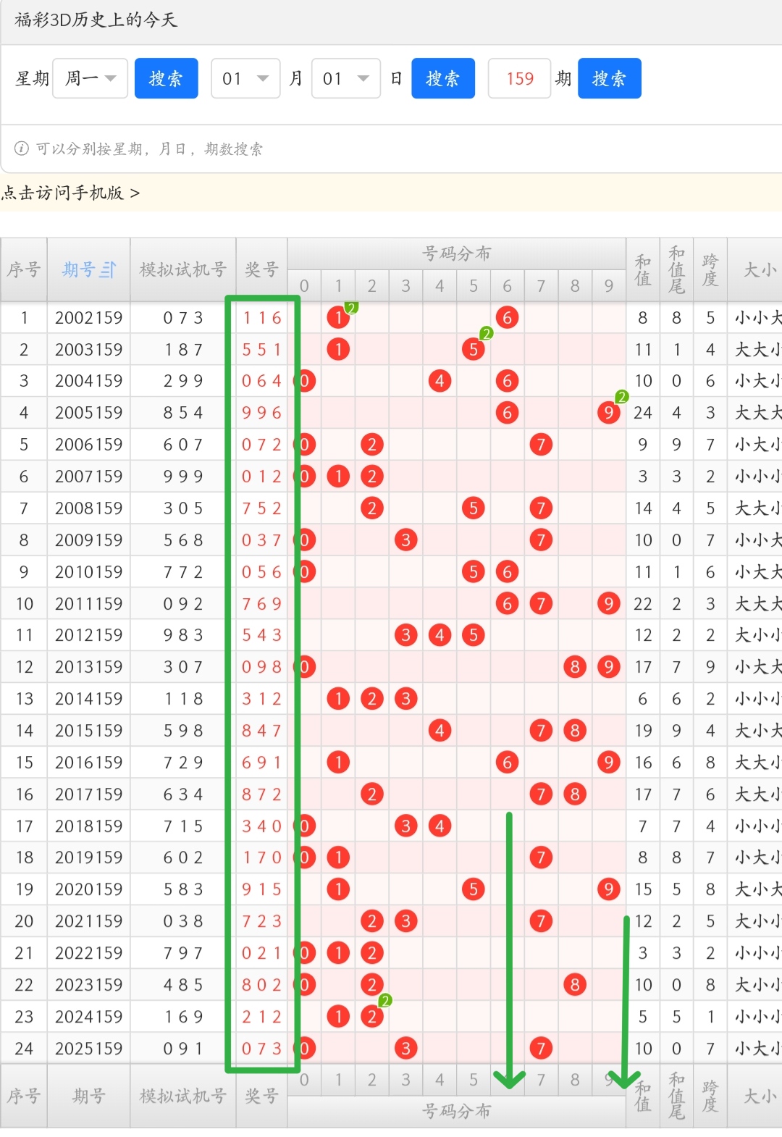Click the 奖号 column header at top
Viewport: 782px width, 1137px height.
coord(261,270)
